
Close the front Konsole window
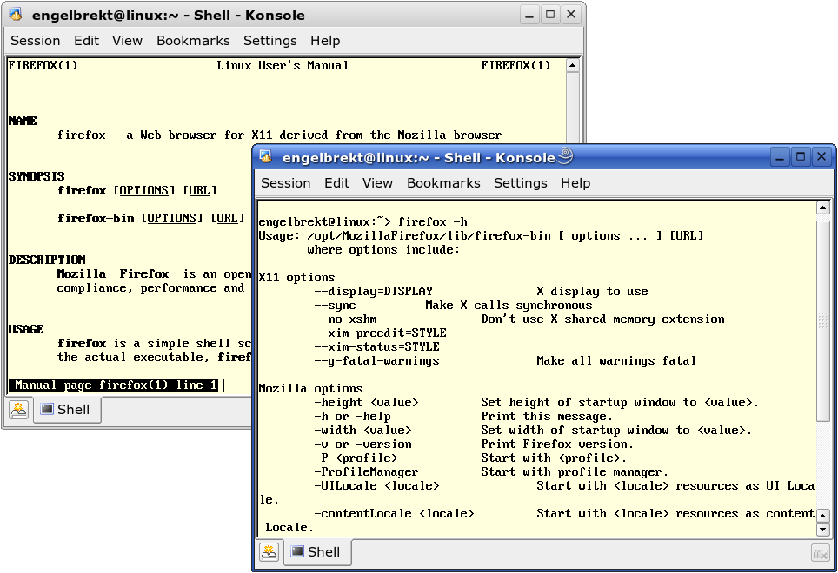pos(821,157)
